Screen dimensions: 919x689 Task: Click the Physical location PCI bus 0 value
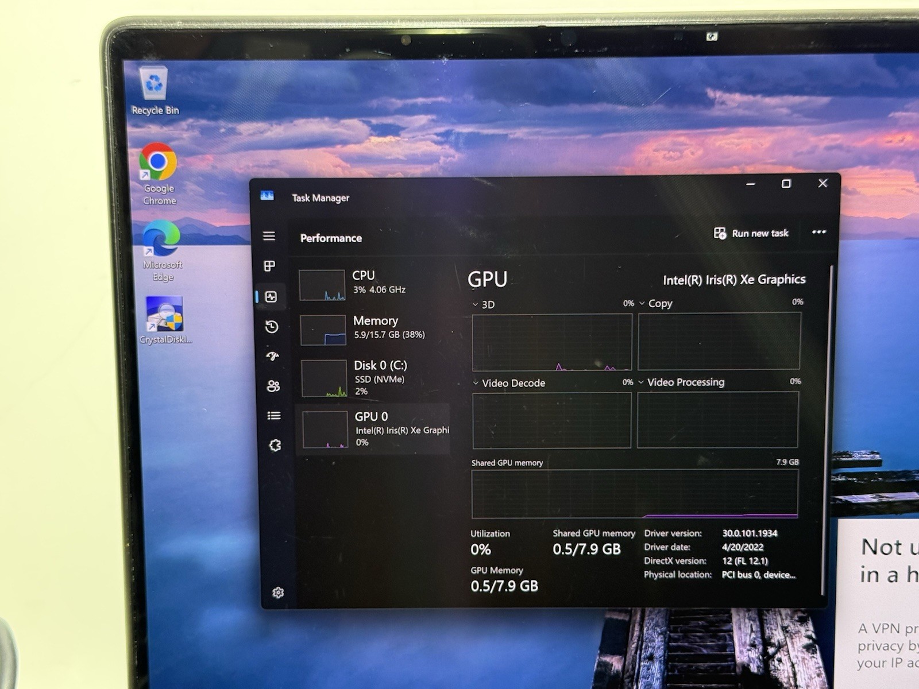pos(759,575)
